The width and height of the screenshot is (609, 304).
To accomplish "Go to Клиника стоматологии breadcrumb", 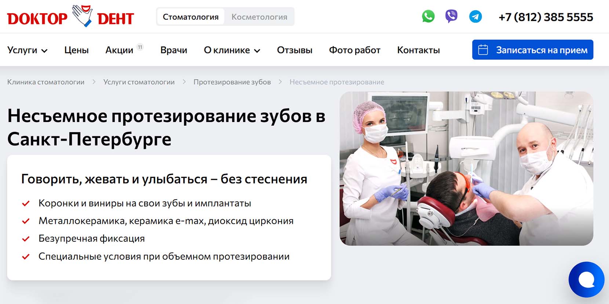I will [46, 82].
